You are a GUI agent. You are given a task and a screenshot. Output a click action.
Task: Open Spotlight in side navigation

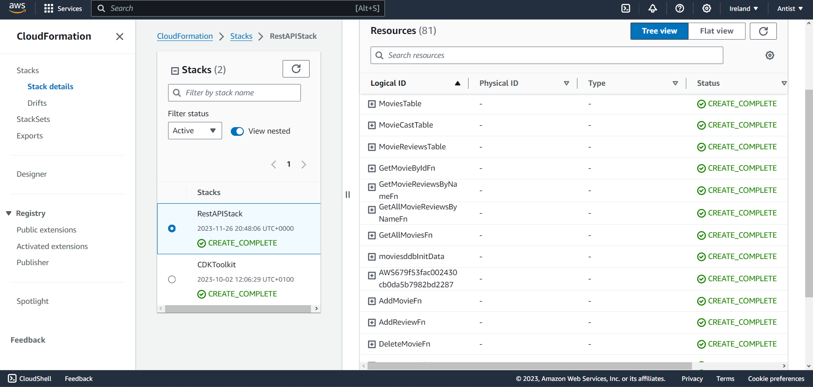click(x=33, y=301)
